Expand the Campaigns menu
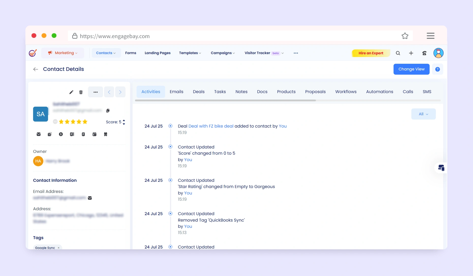This screenshot has height=276, width=473. point(223,53)
